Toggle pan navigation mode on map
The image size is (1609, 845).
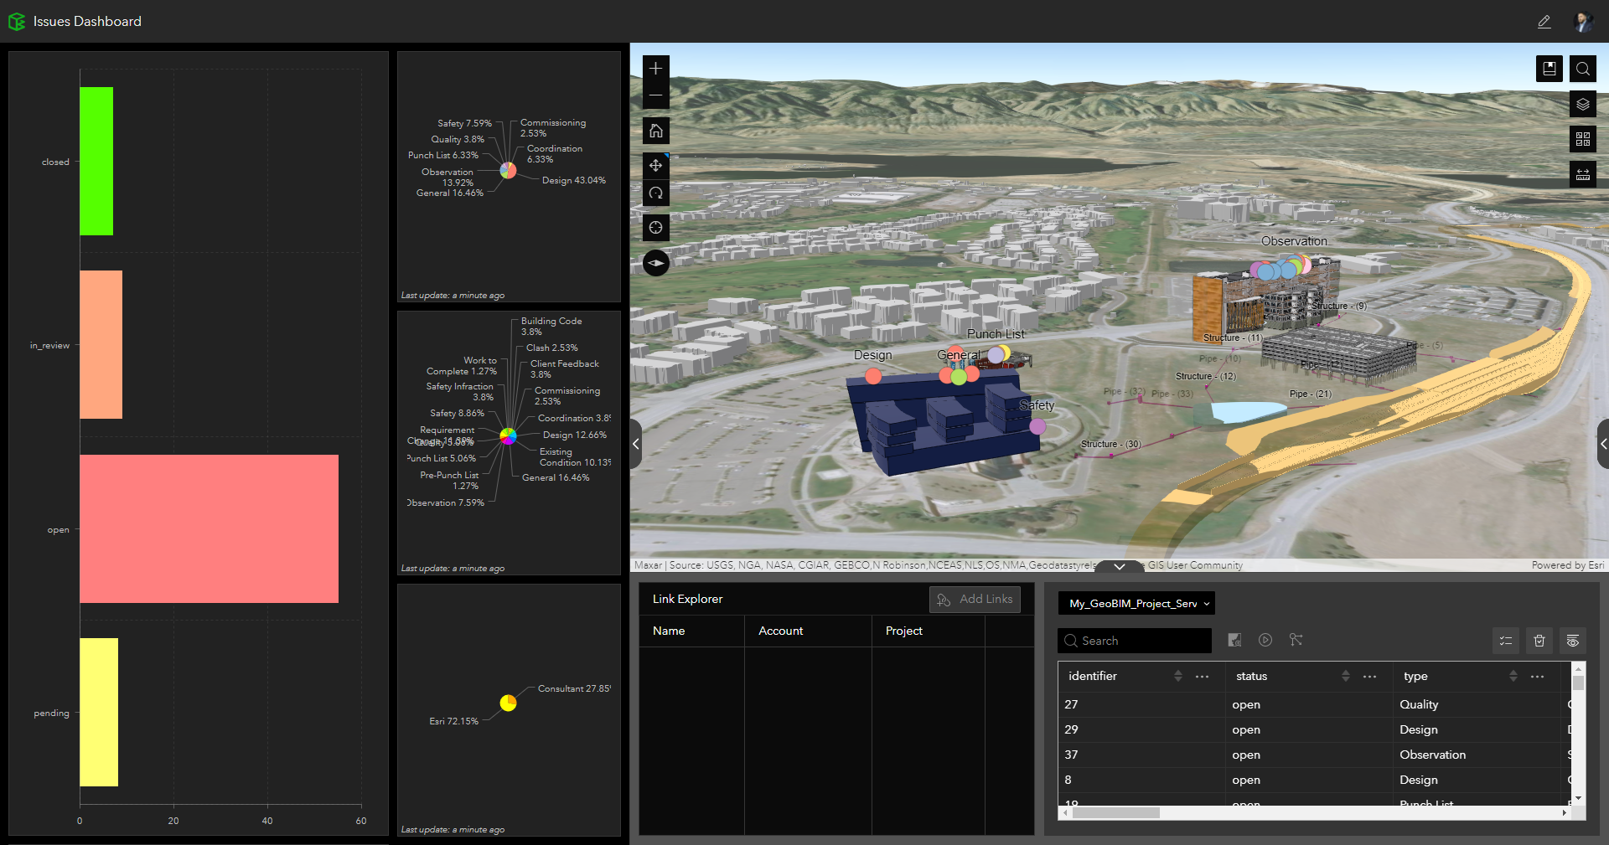pos(656,166)
